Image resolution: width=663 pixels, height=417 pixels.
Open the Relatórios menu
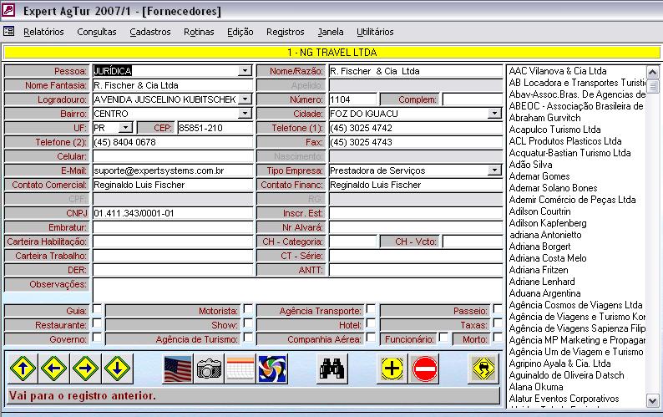point(43,32)
